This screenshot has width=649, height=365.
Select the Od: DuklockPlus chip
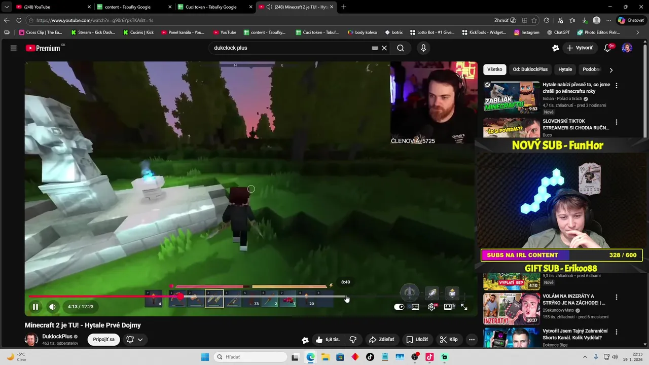(x=530, y=69)
